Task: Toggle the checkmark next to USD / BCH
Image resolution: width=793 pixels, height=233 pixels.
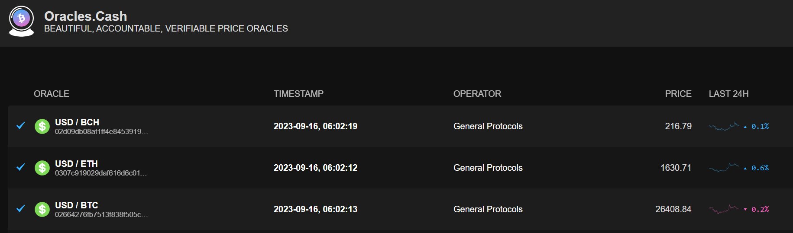Action: click(x=21, y=125)
